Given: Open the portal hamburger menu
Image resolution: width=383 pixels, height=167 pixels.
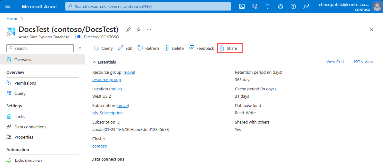Looking at the screenshot, I should coord(8,7).
